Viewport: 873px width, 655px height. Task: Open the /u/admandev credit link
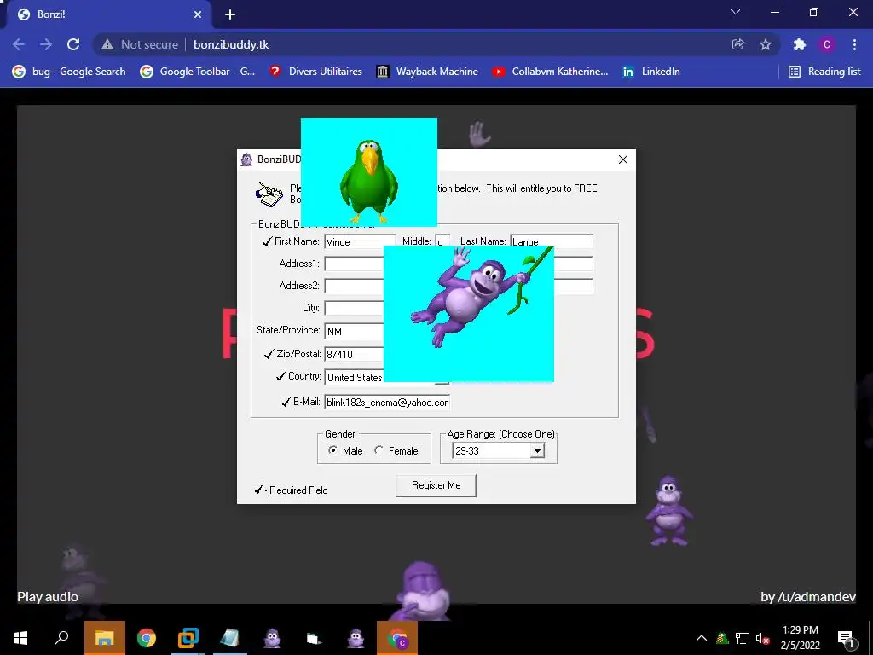tap(808, 596)
